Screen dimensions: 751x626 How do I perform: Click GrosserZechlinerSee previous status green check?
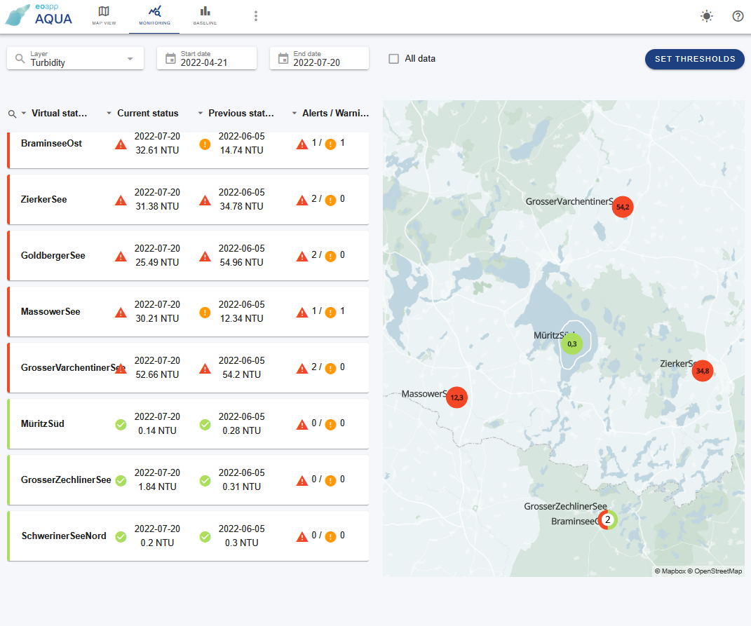click(x=205, y=480)
